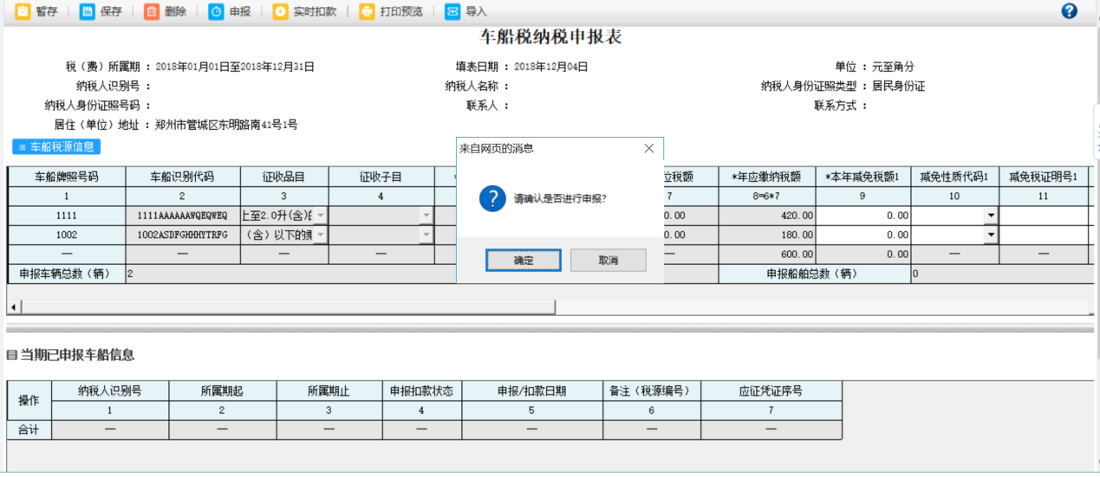Viewport: 1100px width, 477px height.
Task: Click the address 郑州市管城区东明路南41号1号
Action: (226, 125)
